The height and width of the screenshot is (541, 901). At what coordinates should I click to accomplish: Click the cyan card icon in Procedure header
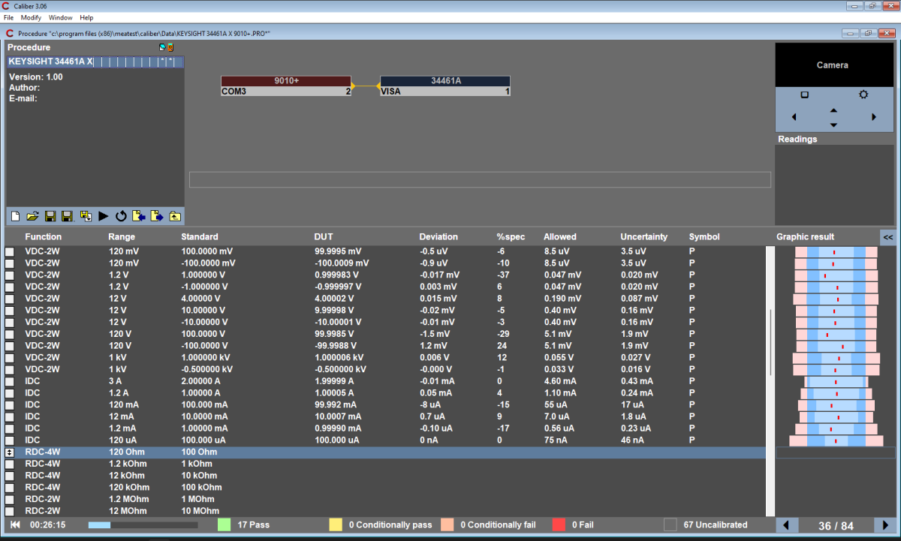tap(162, 47)
